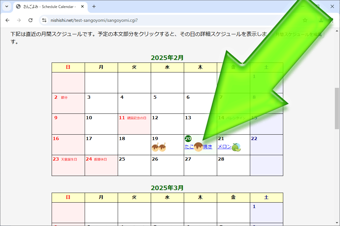Click date 10 in the February calendar

coord(89,118)
